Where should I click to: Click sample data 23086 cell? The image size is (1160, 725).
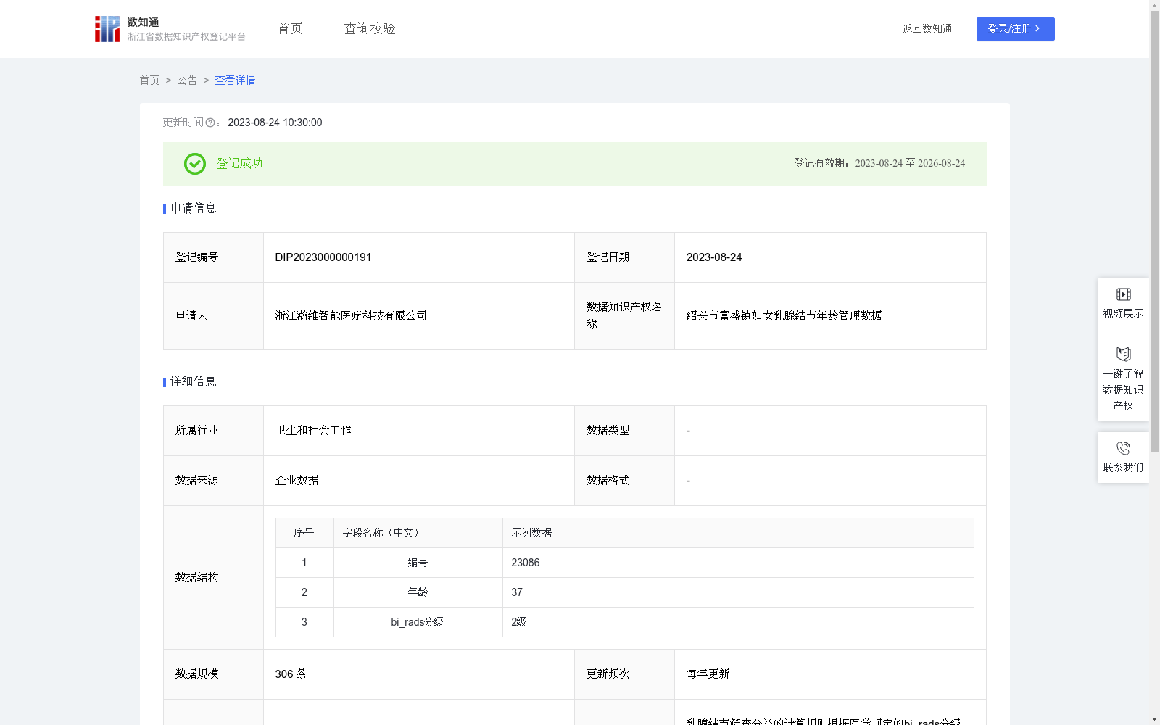pyautogui.click(x=738, y=563)
